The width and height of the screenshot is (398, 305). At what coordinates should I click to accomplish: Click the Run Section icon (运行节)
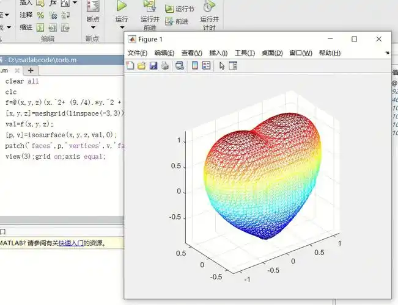point(169,9)
